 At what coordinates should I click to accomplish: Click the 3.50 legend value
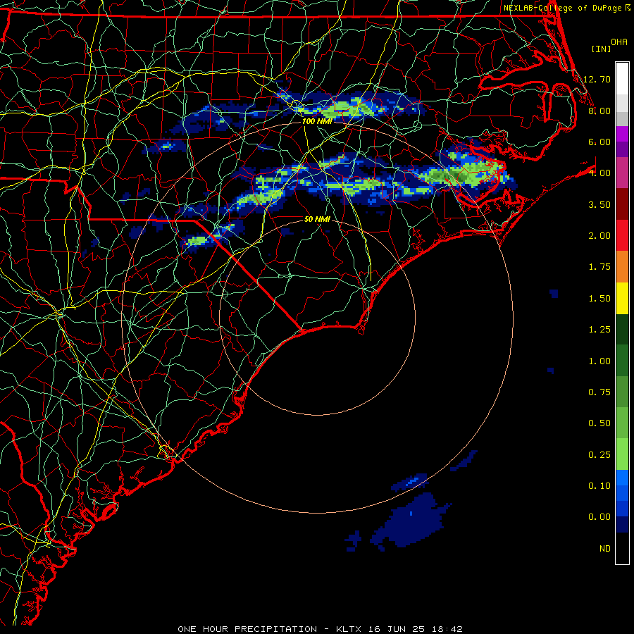(x=599, y=204)
